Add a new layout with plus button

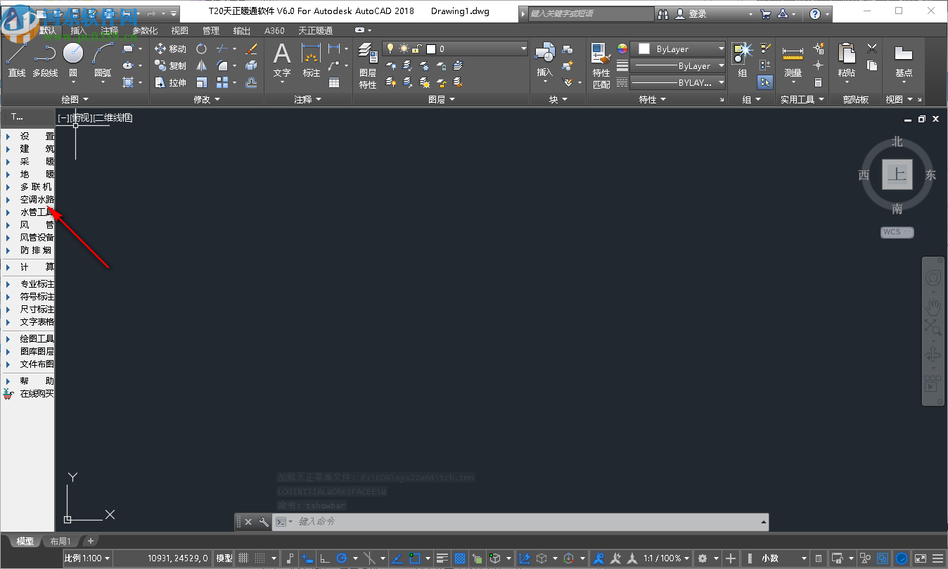click(90, 542)
